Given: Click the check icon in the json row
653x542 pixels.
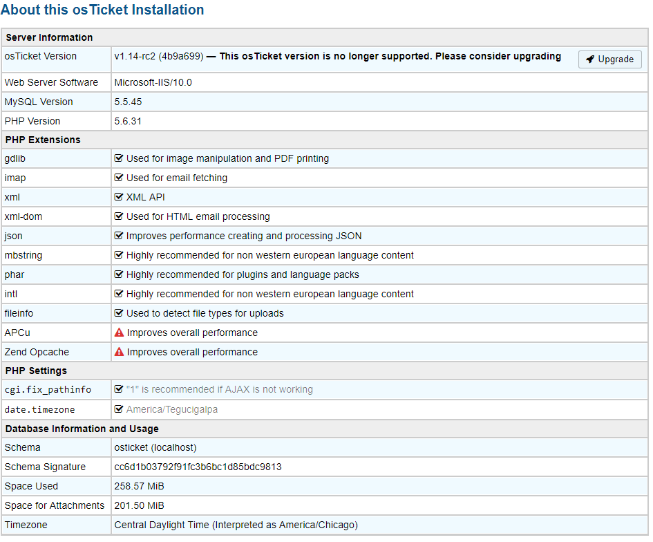Looking at the screenshot, I should (119, 236).
